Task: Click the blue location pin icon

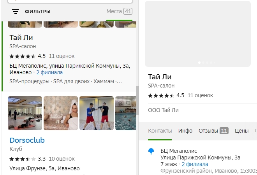Action: pos(151,152)
